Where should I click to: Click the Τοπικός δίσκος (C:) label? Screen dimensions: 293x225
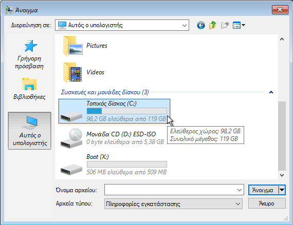112,104
